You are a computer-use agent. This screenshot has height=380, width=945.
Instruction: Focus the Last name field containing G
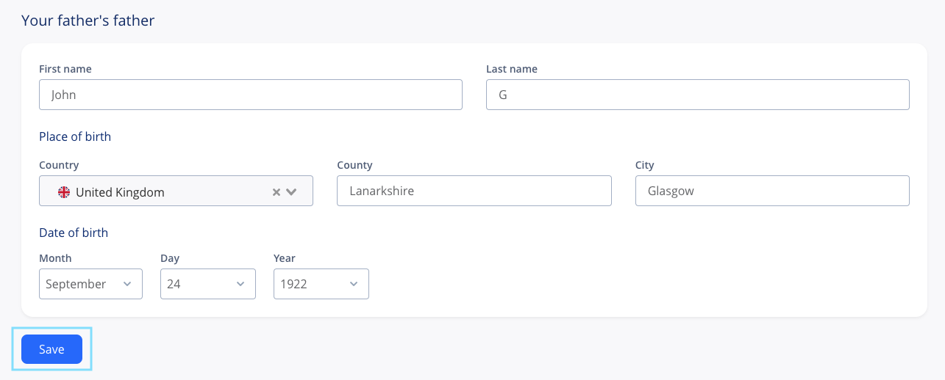pos(698,95)
